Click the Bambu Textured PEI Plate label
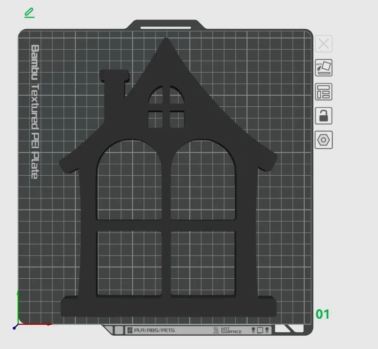The width and height of the screenshot is (378, 349). [35, 112]
